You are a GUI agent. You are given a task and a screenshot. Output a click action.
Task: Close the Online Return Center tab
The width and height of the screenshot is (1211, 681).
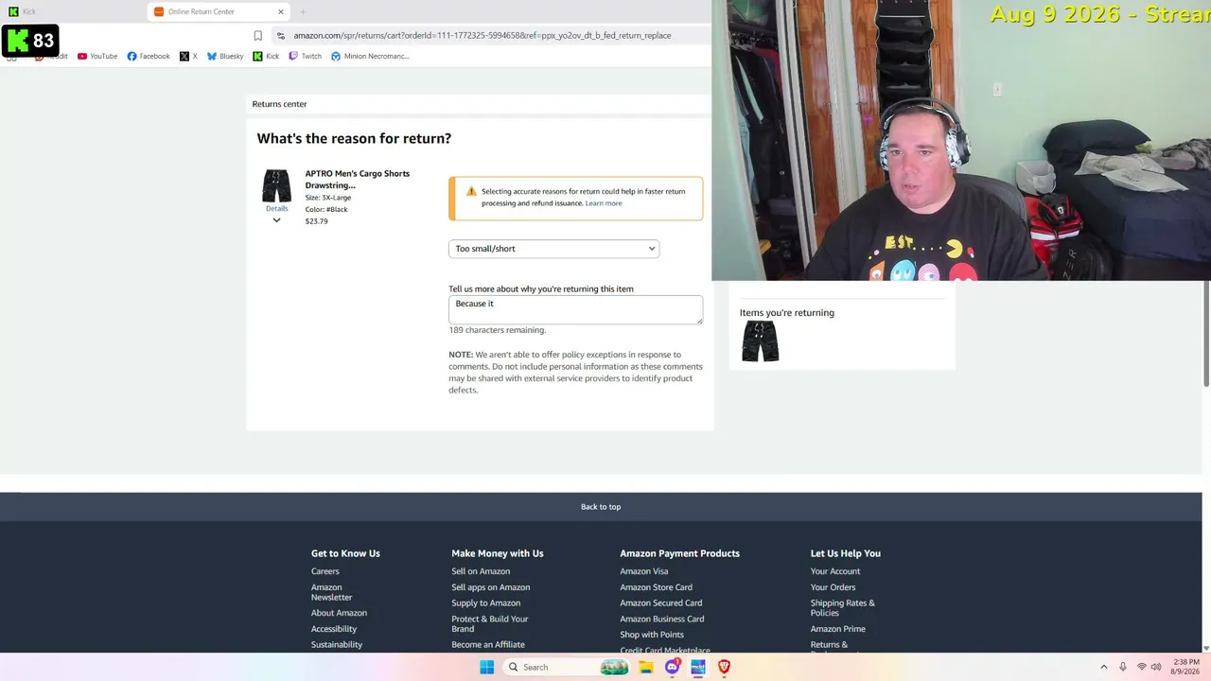point(280,11)
